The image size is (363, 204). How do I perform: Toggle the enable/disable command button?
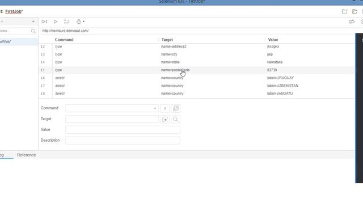(165, 108)
